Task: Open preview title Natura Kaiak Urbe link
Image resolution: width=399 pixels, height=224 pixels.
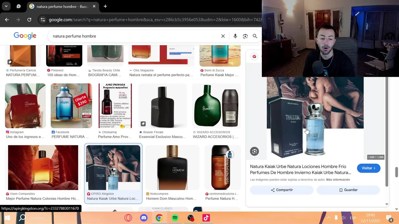Action: pos(300,170)
